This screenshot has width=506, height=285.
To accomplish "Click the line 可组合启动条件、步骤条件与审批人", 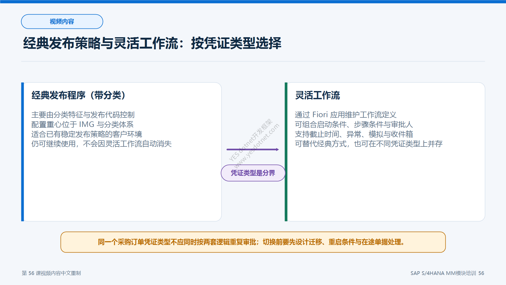I will point(354,125).
